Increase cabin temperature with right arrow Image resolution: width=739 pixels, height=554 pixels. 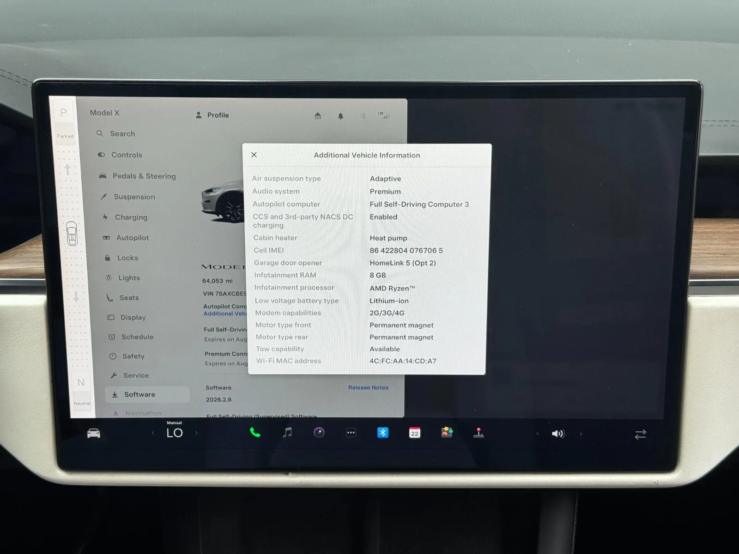point(196,433)
